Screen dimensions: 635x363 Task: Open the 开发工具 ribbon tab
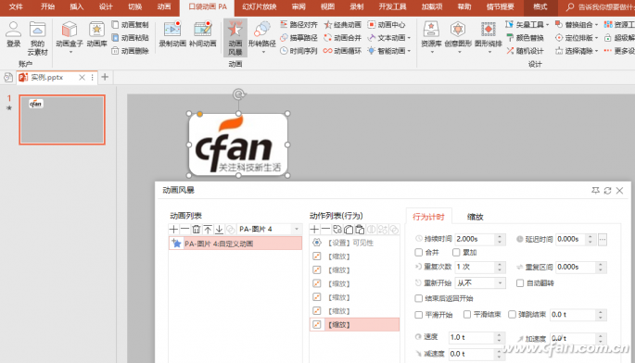tap(392, 6)
